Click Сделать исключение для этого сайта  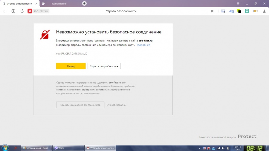(x=80, y=105)
